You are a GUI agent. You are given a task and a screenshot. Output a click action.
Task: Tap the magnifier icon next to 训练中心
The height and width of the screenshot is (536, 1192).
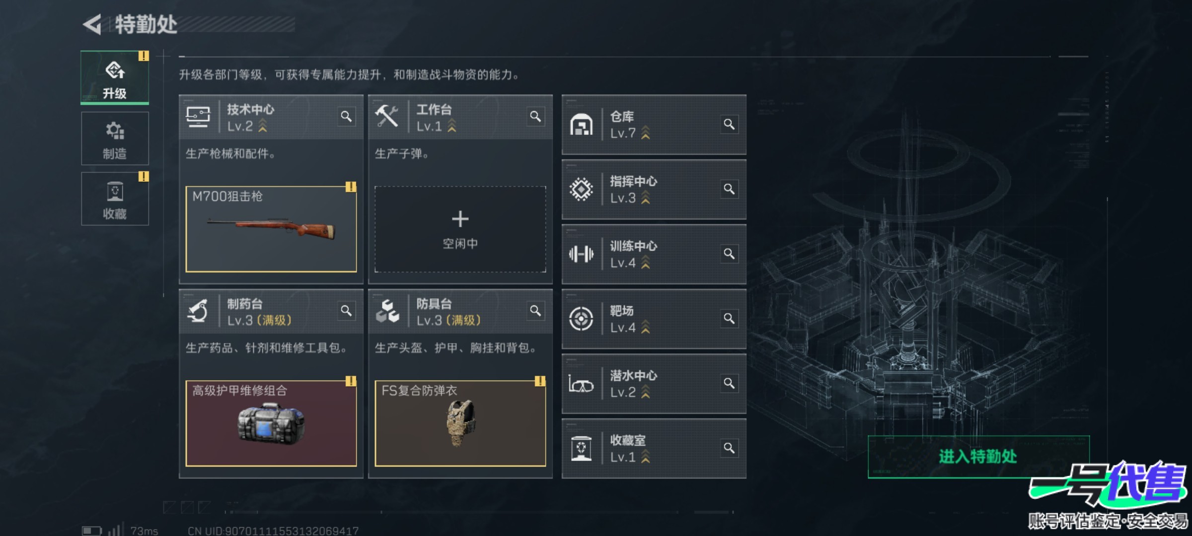(x=729, y=254)
